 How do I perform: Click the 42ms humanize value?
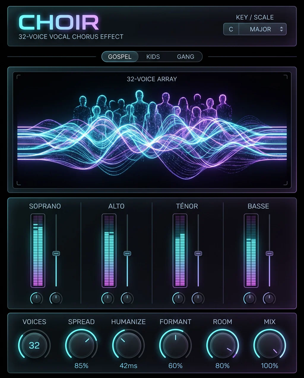click(128, 366)
